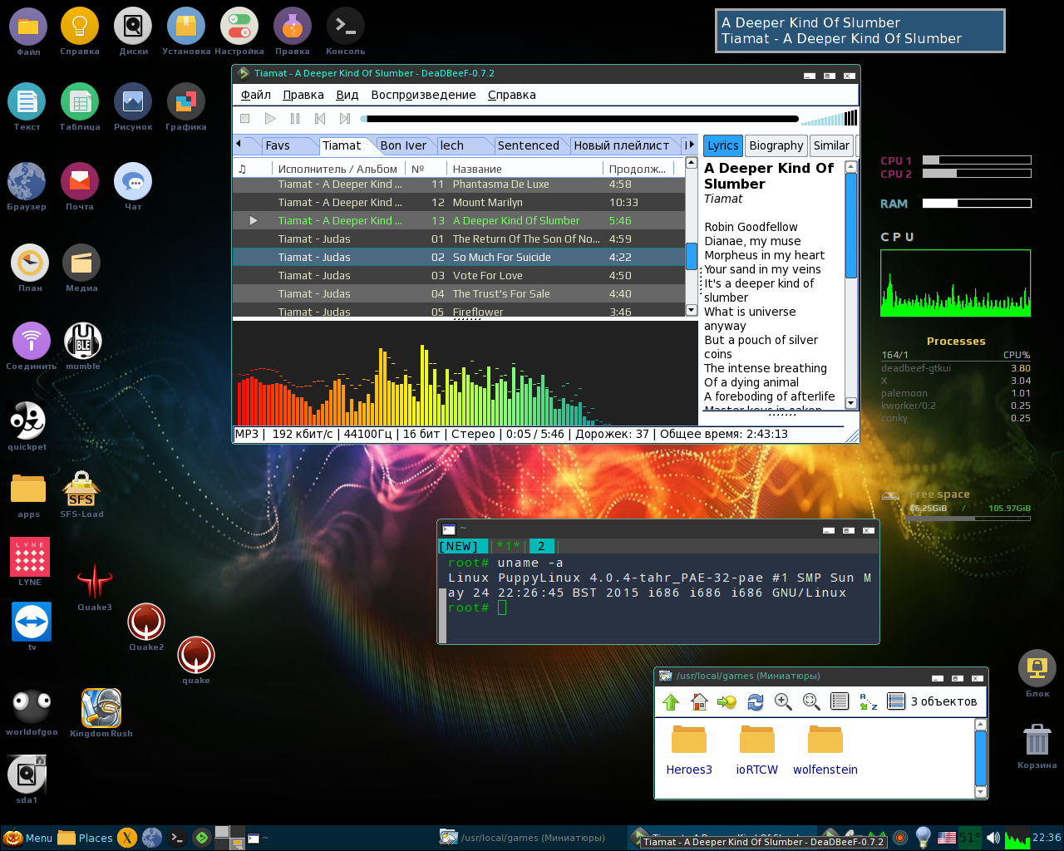Switch to the lech playlist tab
The width and height of the screenshot is (1064, 851).
[452, 145]
